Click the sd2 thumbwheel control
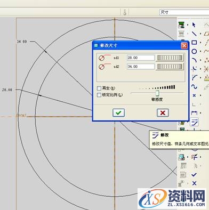The width and height of the screenshot is (209, 210). 170,67
